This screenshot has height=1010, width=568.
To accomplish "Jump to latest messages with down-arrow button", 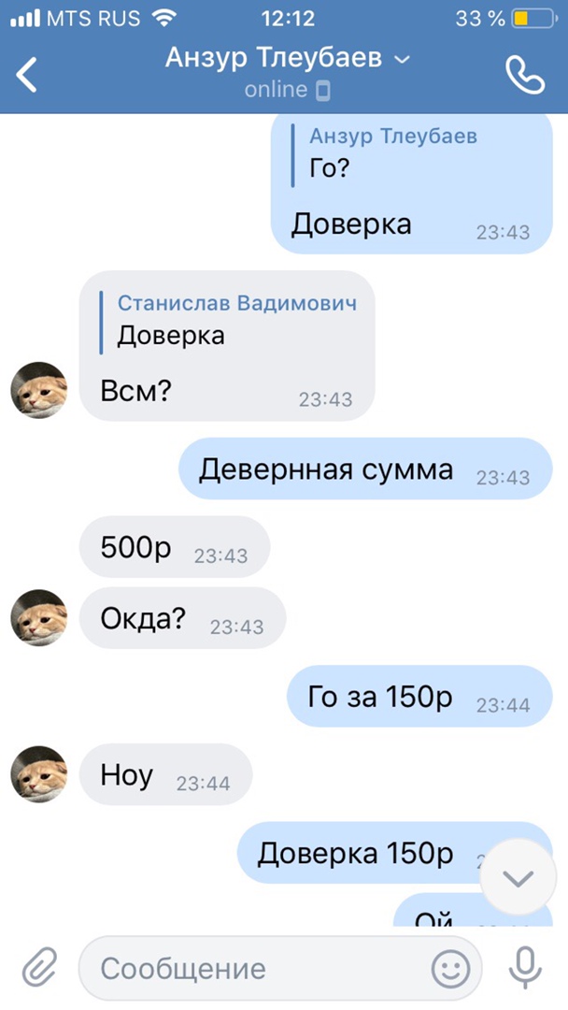I will point(518,877).
